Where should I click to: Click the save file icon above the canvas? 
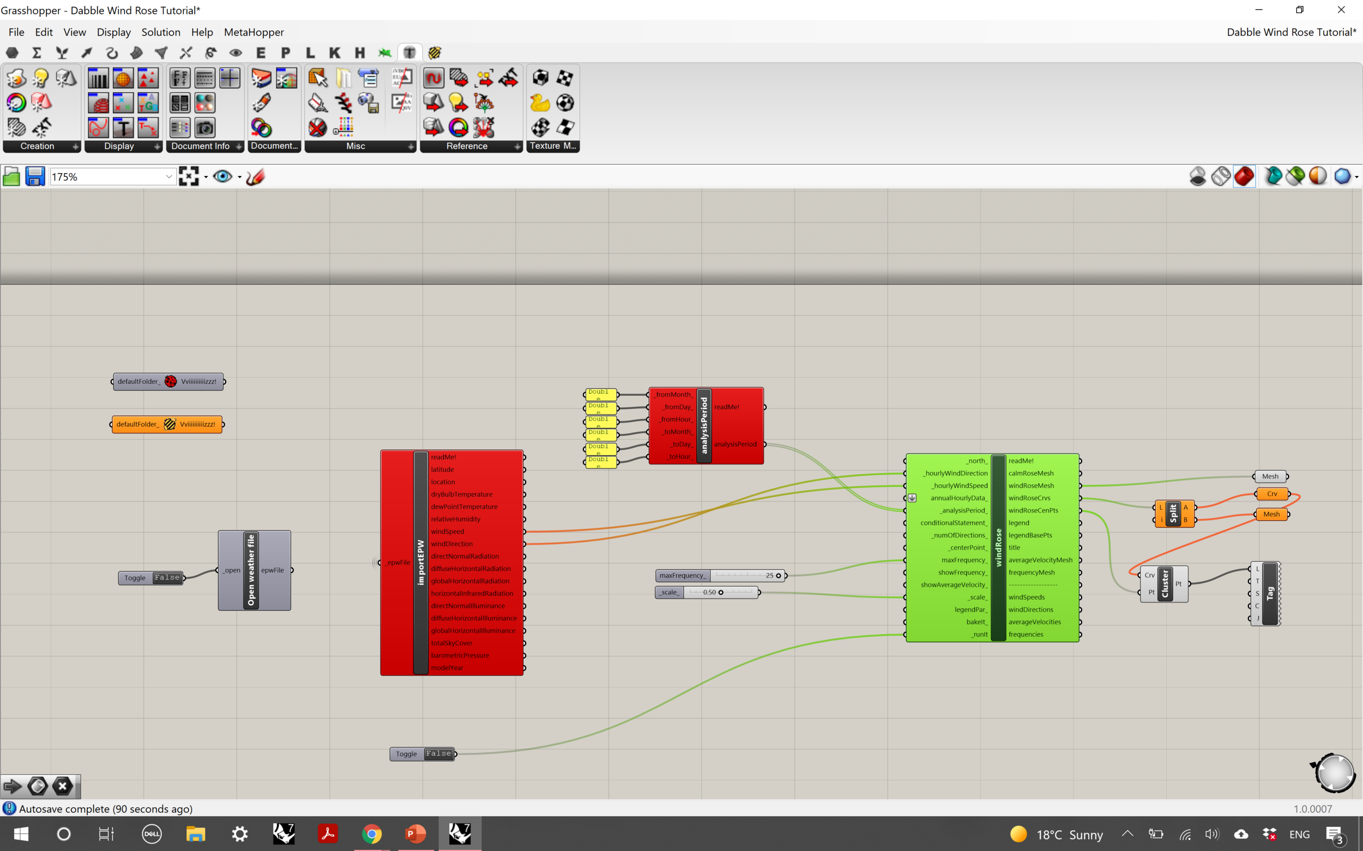[x=35, y=176]
